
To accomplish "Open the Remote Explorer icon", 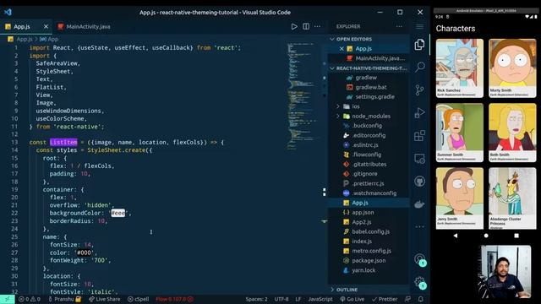I will [419, 159].
